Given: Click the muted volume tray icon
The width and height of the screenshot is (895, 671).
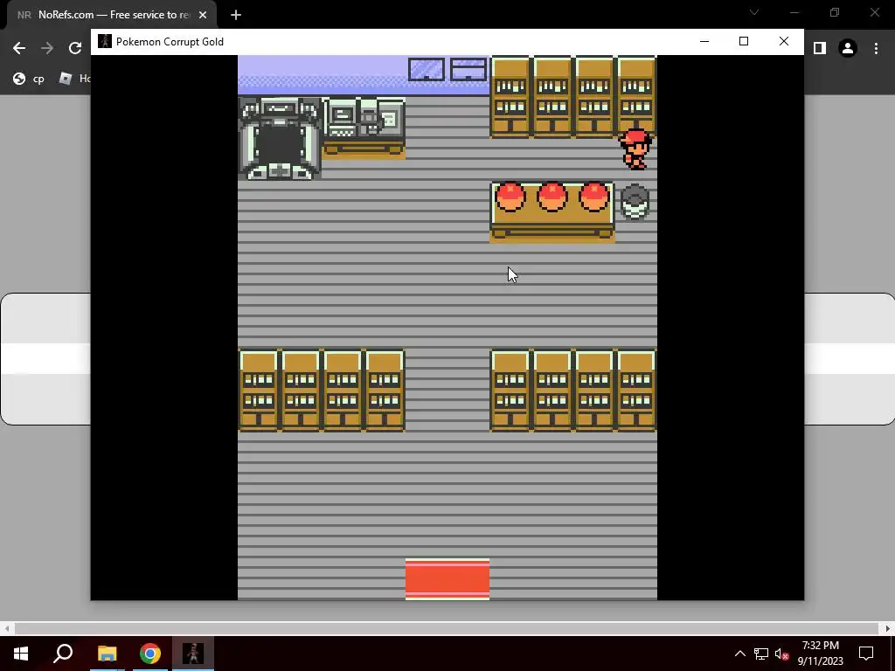Looking at the screenshot, I should pos(781,654).
